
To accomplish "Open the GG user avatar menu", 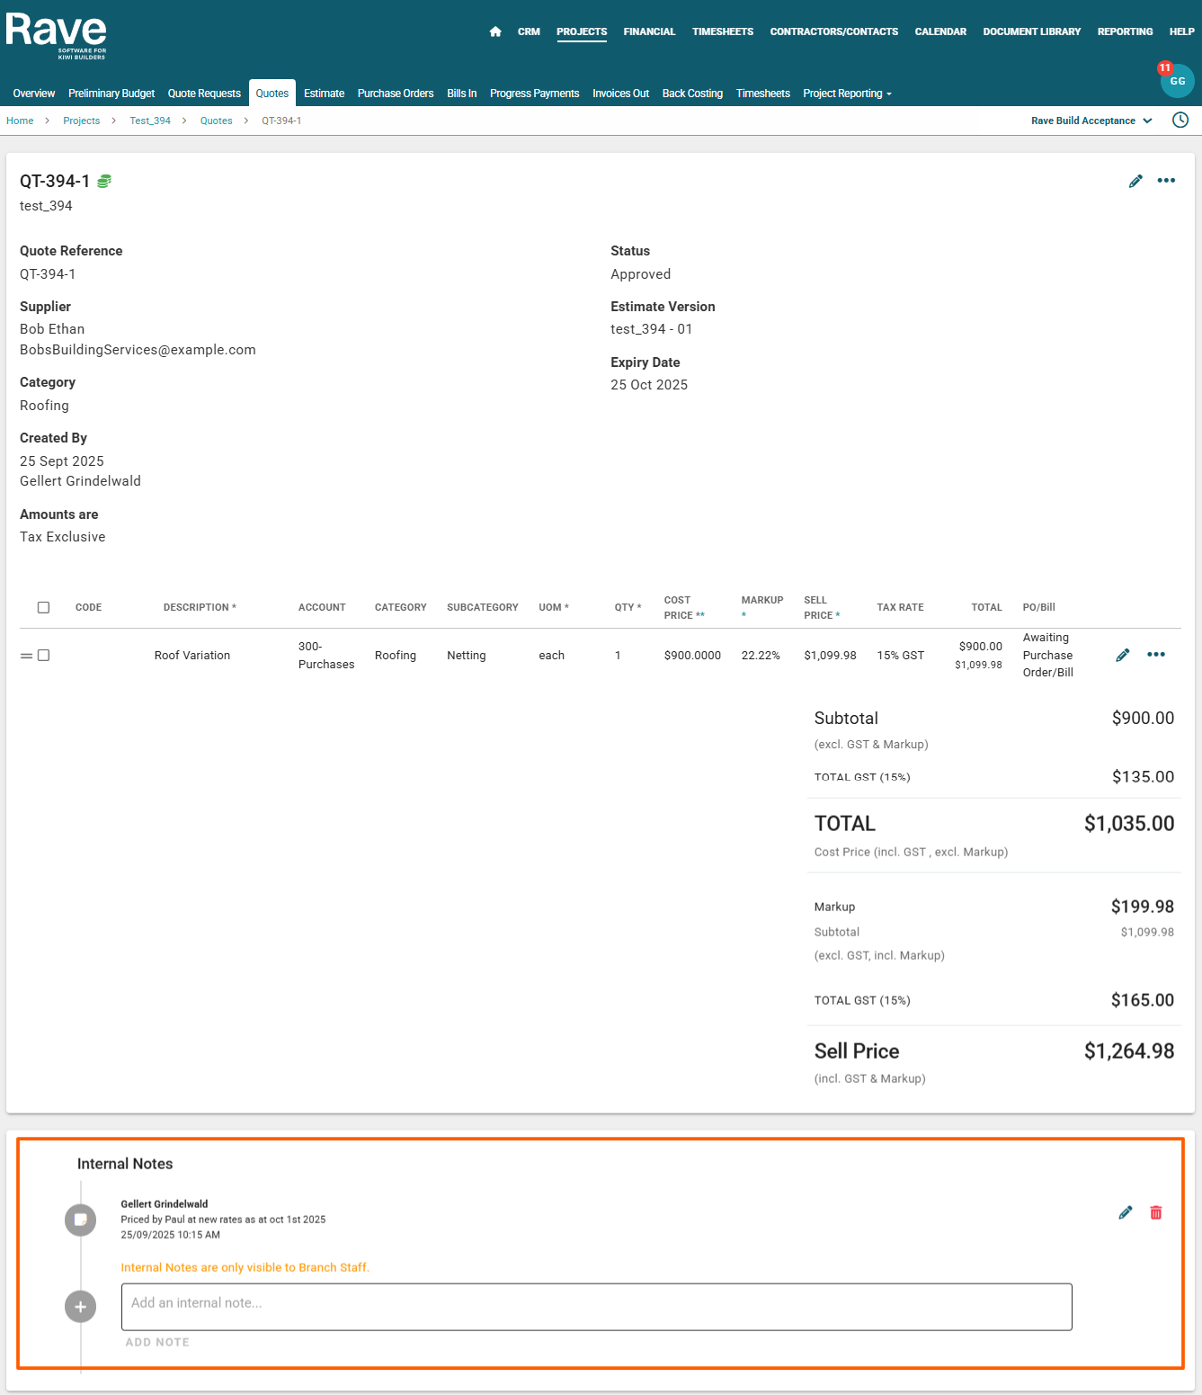I will tap(1177, 81).
